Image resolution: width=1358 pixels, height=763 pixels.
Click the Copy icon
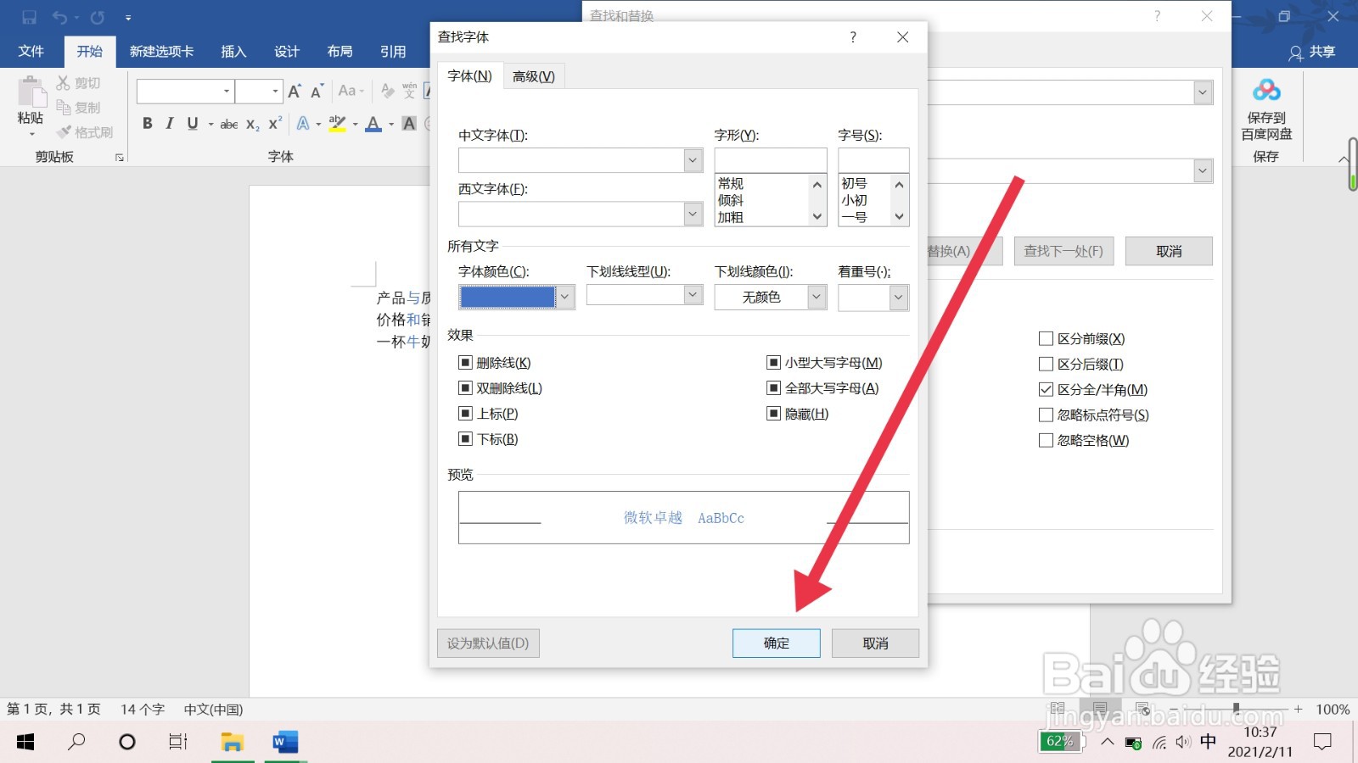[x=64, y=107]
